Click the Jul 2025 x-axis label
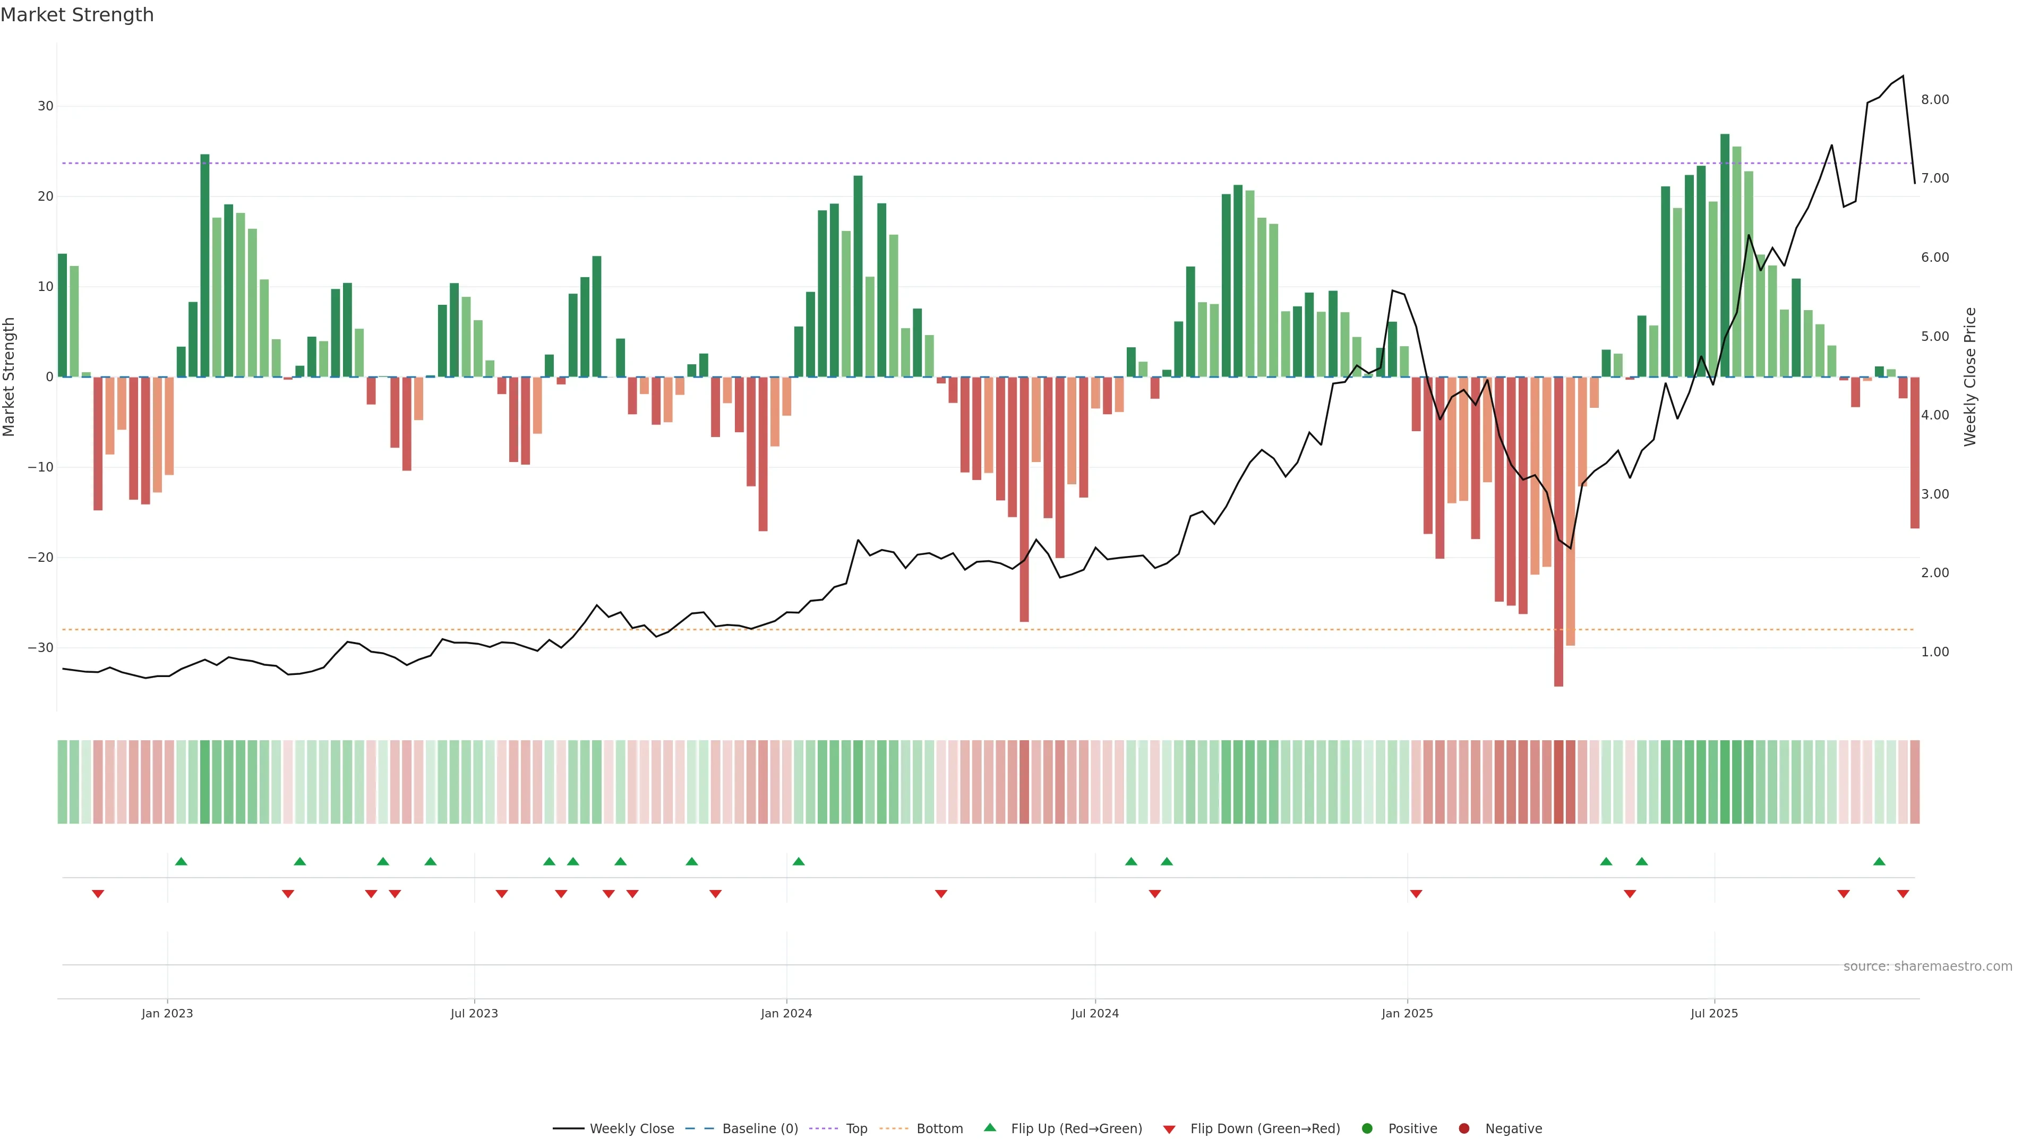The width and height of the screenshot is (2039, 1147). pyautogui.click(x=1714, y=1013)
